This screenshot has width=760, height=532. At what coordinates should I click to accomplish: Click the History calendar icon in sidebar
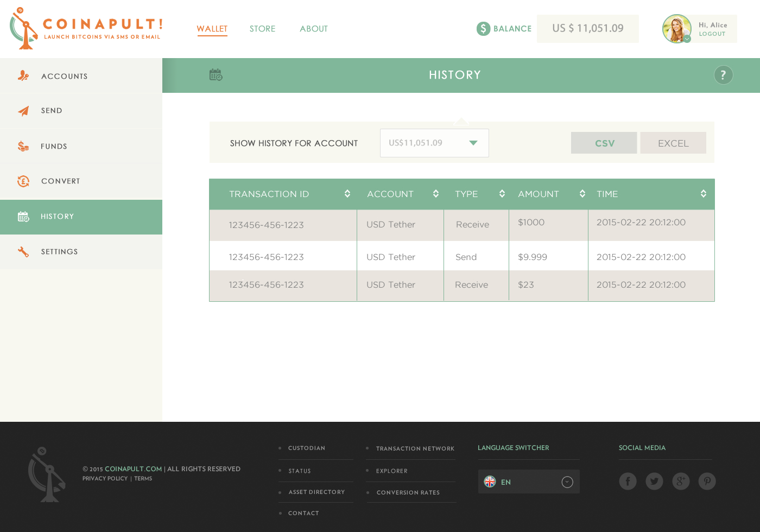pyautogui.click(x=23, y=217)
